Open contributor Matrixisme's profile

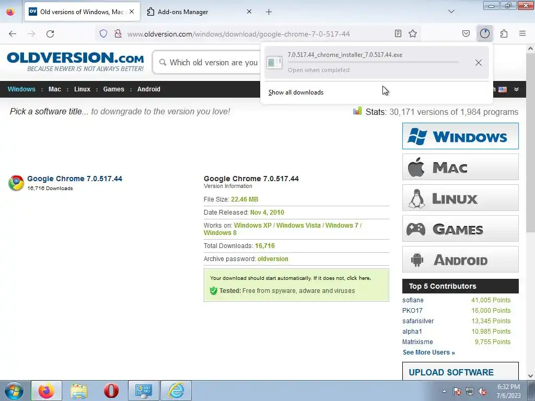tap(417, 341)
